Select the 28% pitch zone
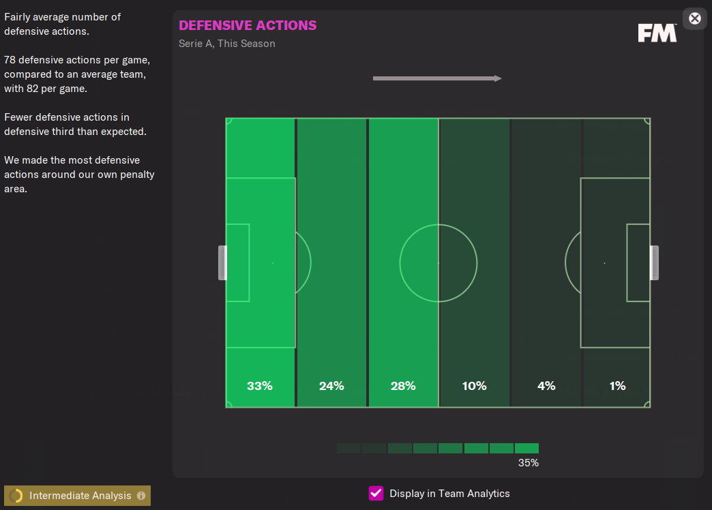This screenshot has height=510, width=712. pyautogui.click(x=403, y=263)
